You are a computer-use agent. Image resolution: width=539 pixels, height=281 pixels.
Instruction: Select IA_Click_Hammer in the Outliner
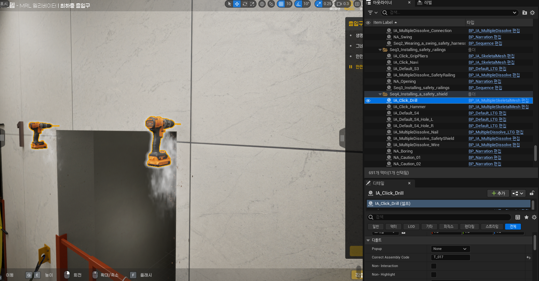[409, 107]
